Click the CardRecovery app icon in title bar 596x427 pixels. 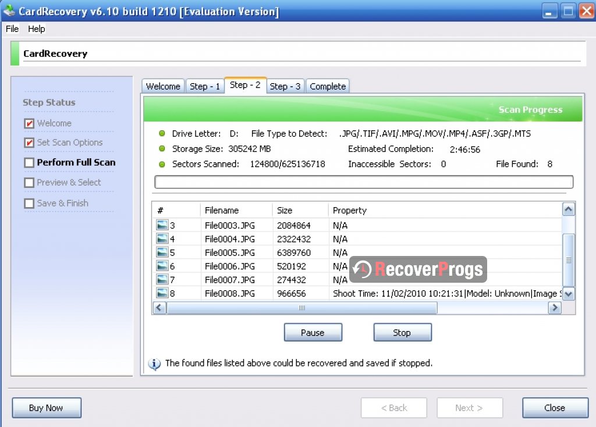[9, 10]
